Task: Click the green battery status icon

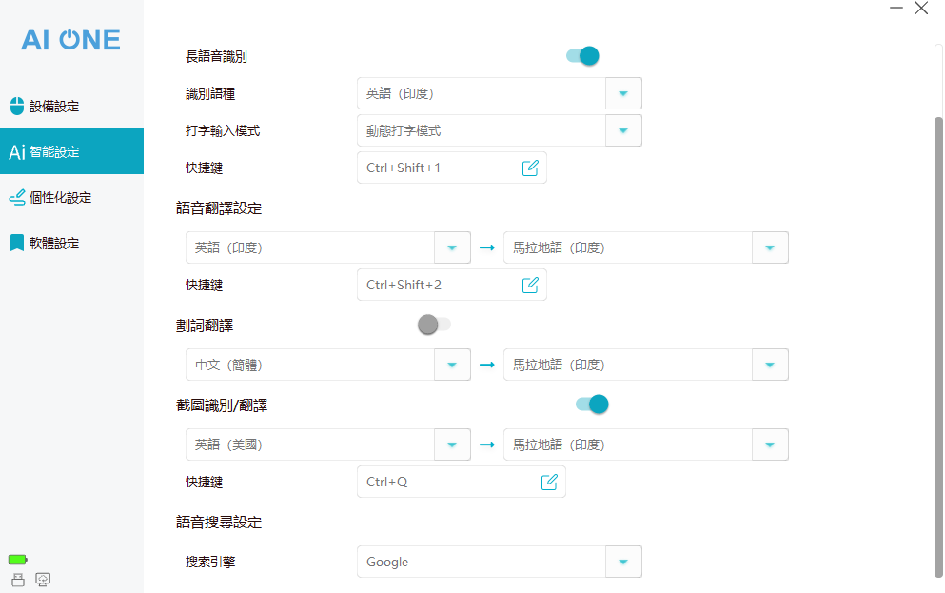Action: click(x=18, y=560)
